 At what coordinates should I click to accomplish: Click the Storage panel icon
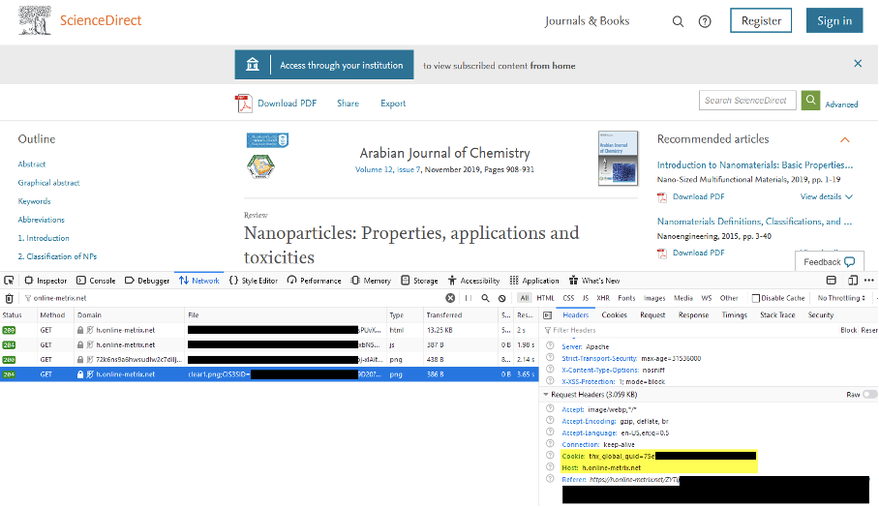(406, 281)
